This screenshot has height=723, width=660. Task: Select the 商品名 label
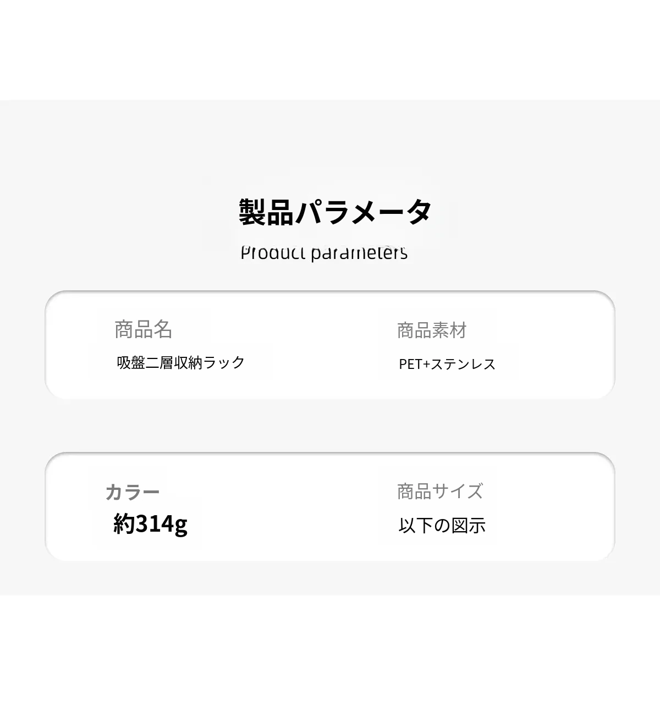(144, 330)
